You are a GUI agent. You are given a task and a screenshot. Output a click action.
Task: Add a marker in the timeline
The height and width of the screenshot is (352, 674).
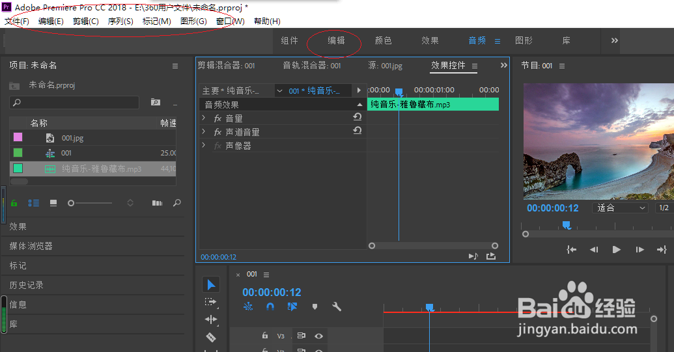coord(315,306)
